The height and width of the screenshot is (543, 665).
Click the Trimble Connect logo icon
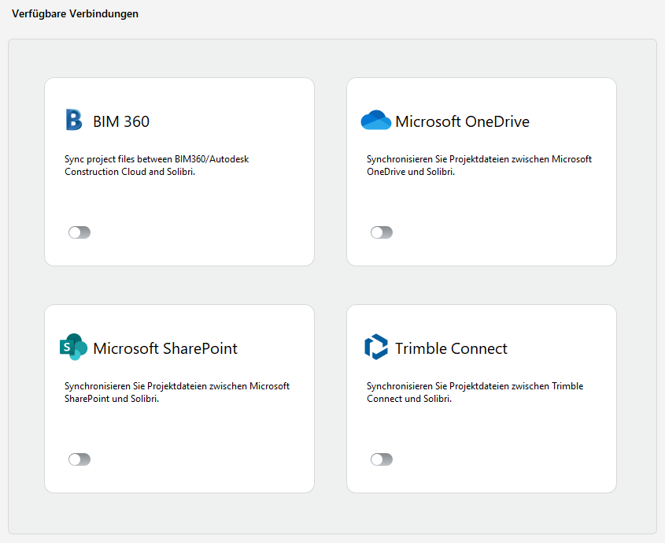376,347
